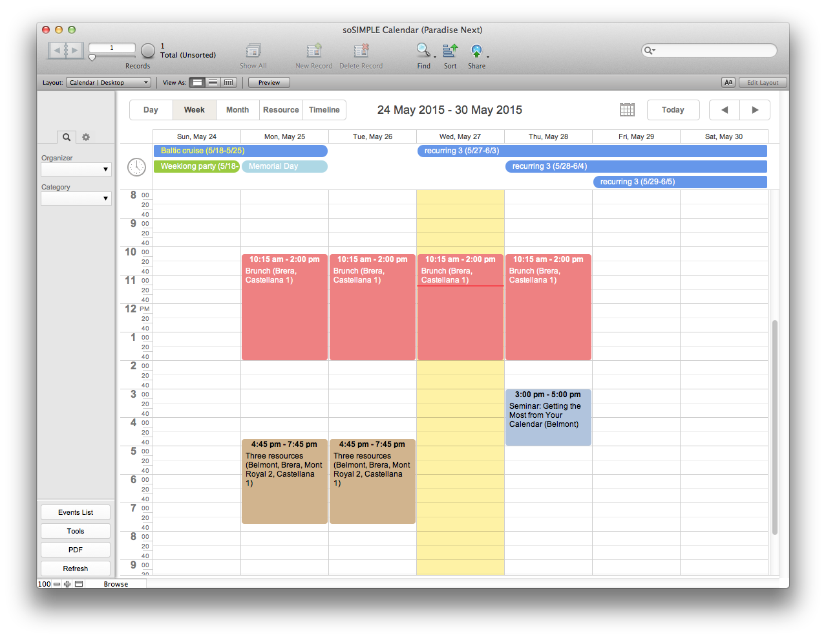Expand the Category dropdown
Viewport: 826px width, 639px height.
pos(76,199)
